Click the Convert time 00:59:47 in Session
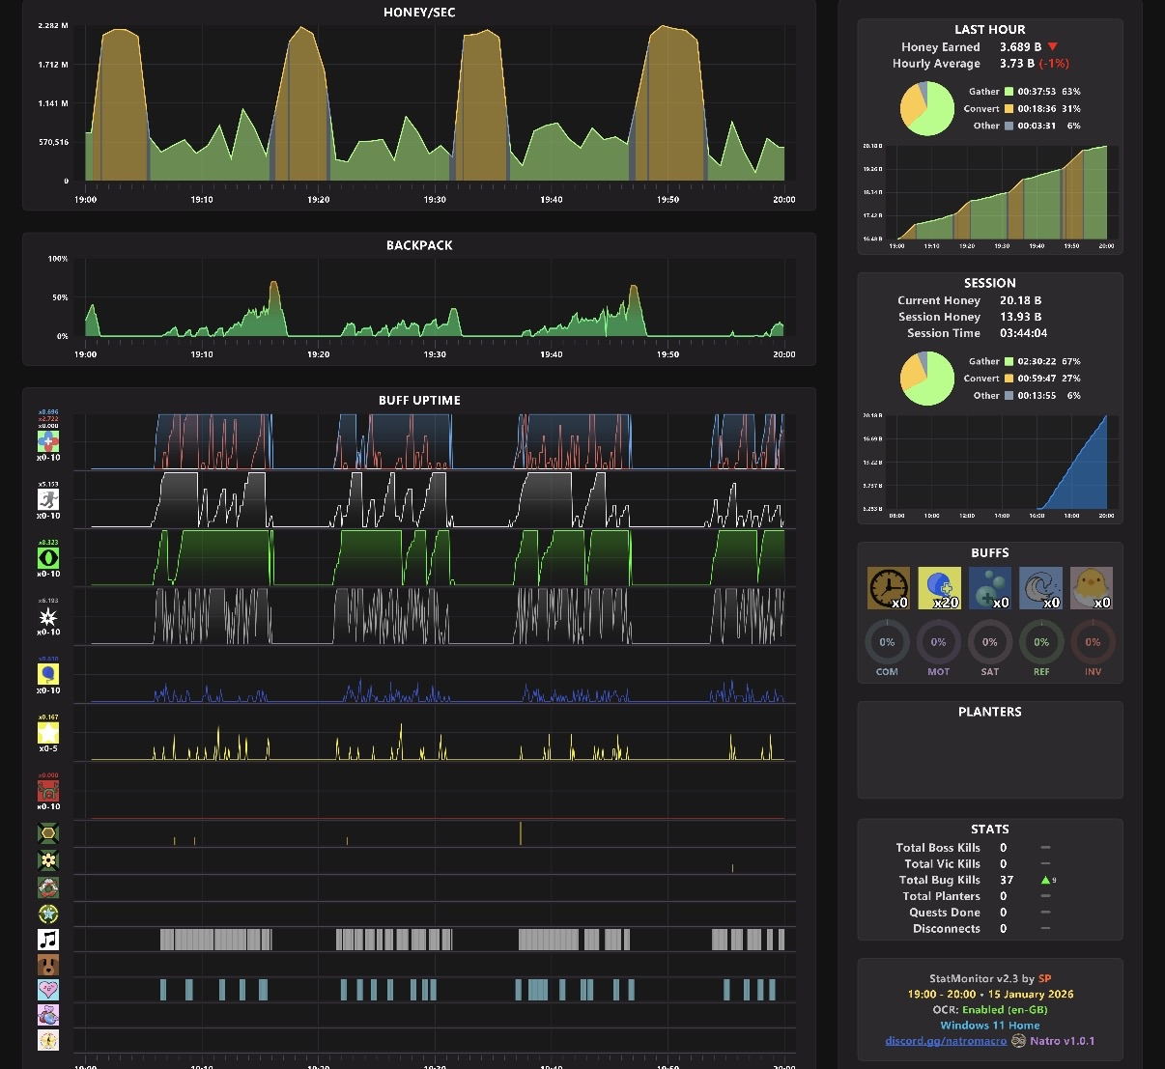The image size is (1165, 1069). point(1037,379)
